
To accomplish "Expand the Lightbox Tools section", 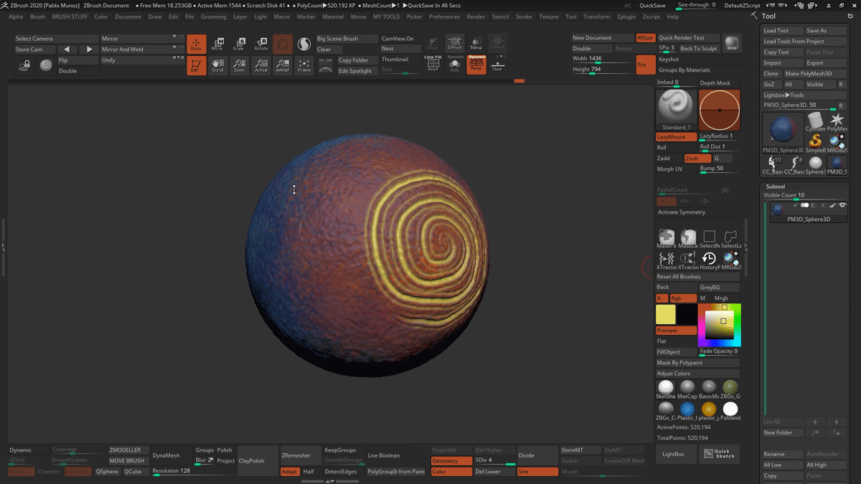I will [x=804, y=95].
